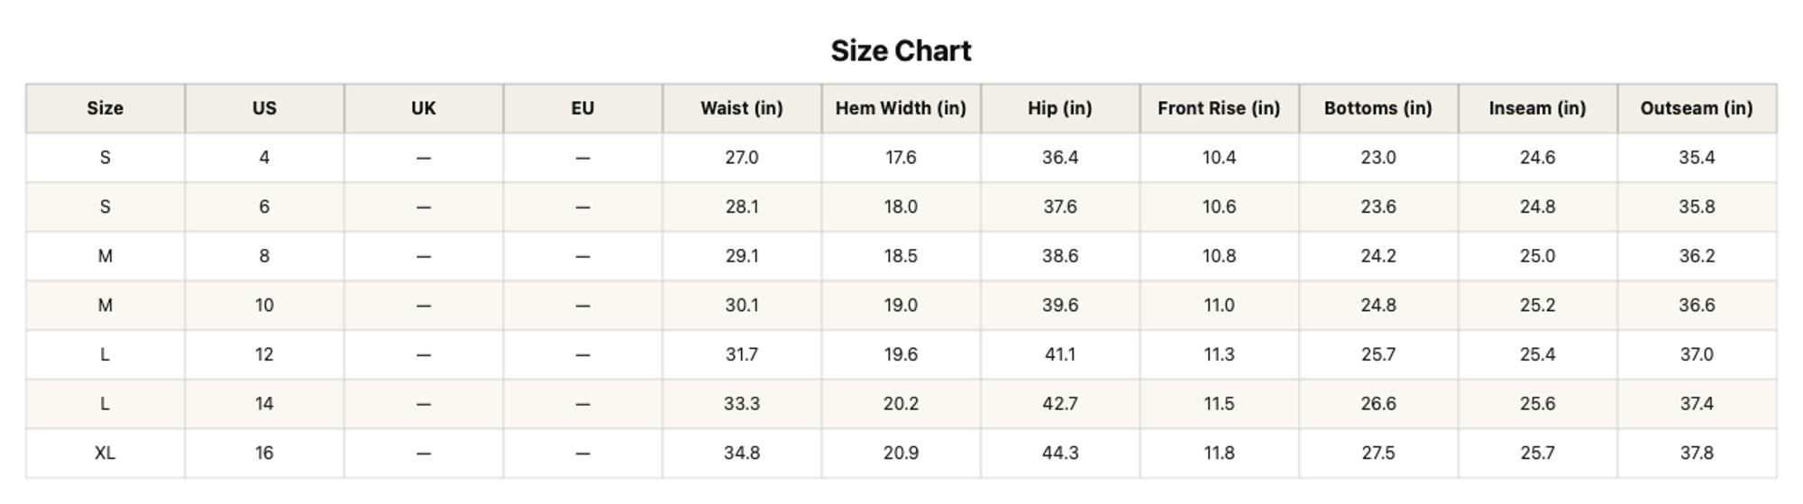1803x504 pixels.
Task: Select hip value 44.3
Action: click(x=1060, y=454)
